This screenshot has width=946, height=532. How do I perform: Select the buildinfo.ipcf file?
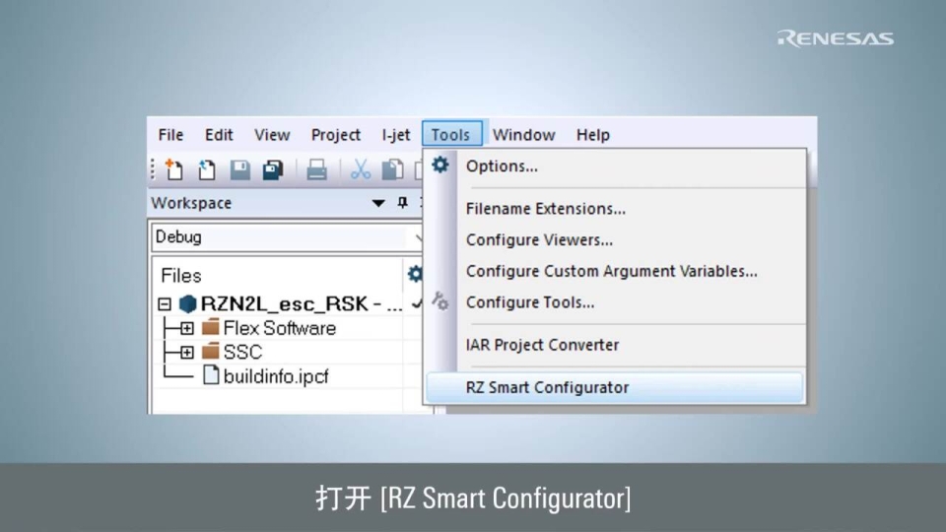coord(275,375)
